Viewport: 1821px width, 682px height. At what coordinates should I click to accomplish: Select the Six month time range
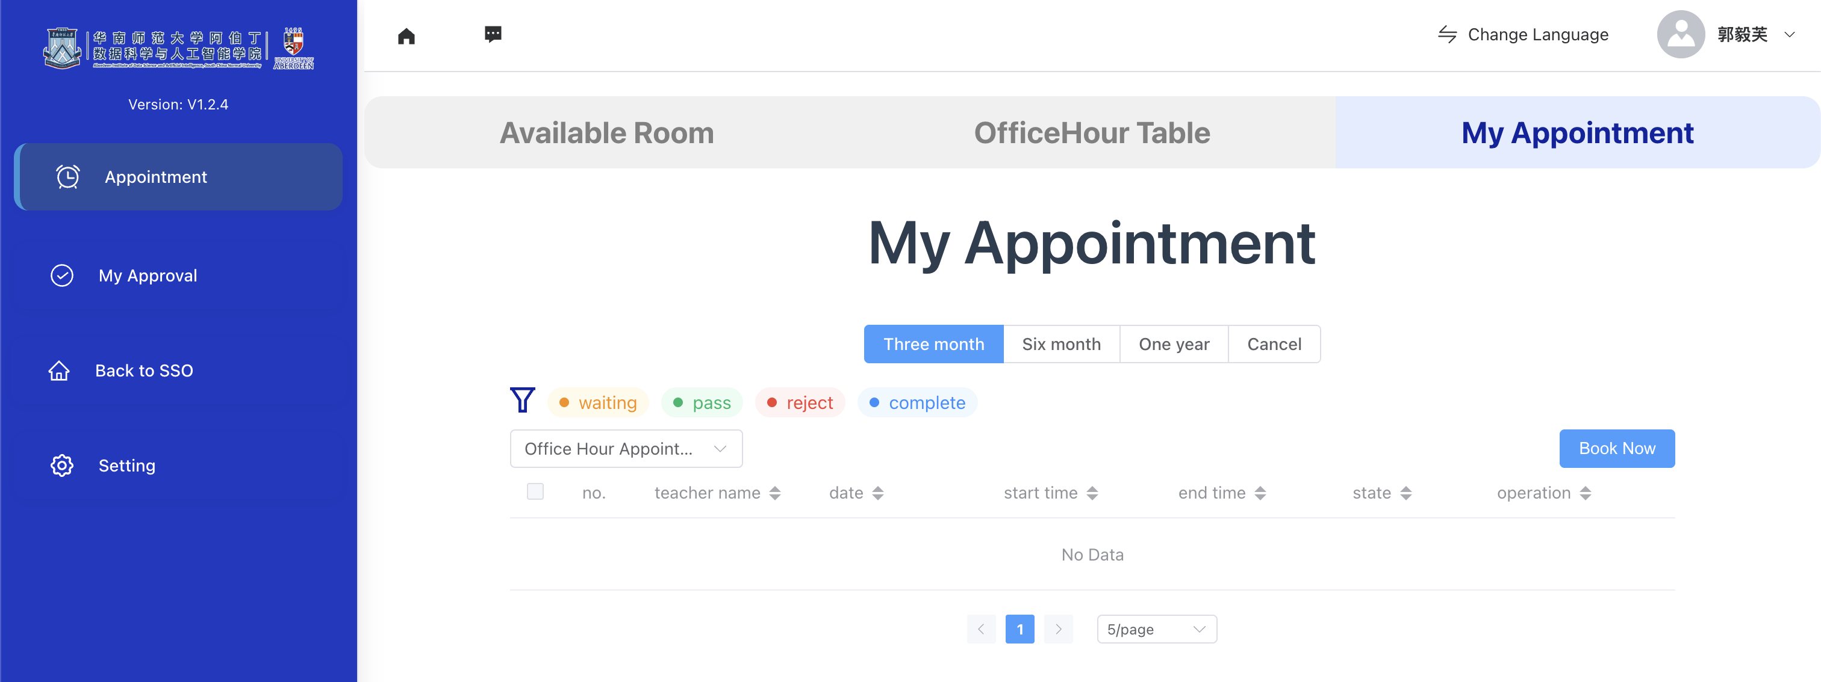click(x=1061, y=344)
